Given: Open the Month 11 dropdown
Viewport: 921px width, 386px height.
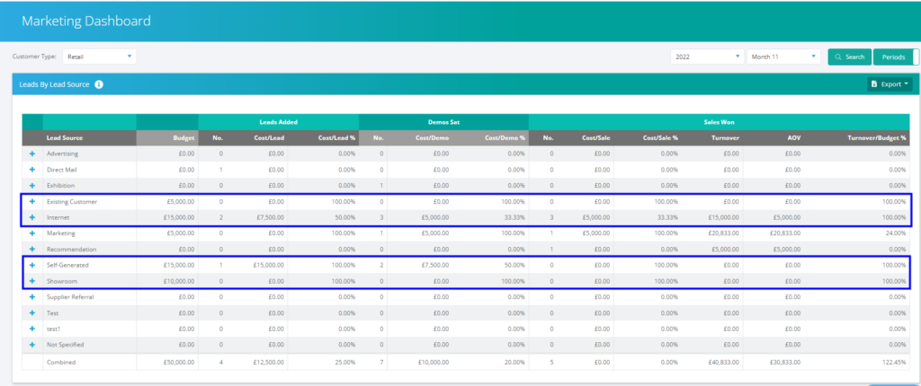Looking at the screenshot, I should (782, 57).
